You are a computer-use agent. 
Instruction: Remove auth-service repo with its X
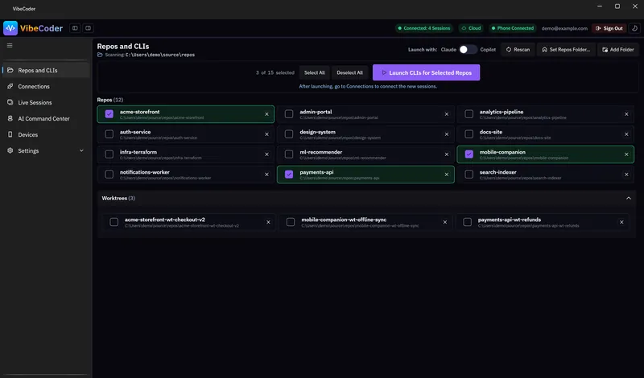click(266, 134)
